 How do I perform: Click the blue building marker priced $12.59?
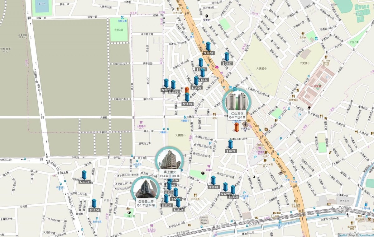208,46
